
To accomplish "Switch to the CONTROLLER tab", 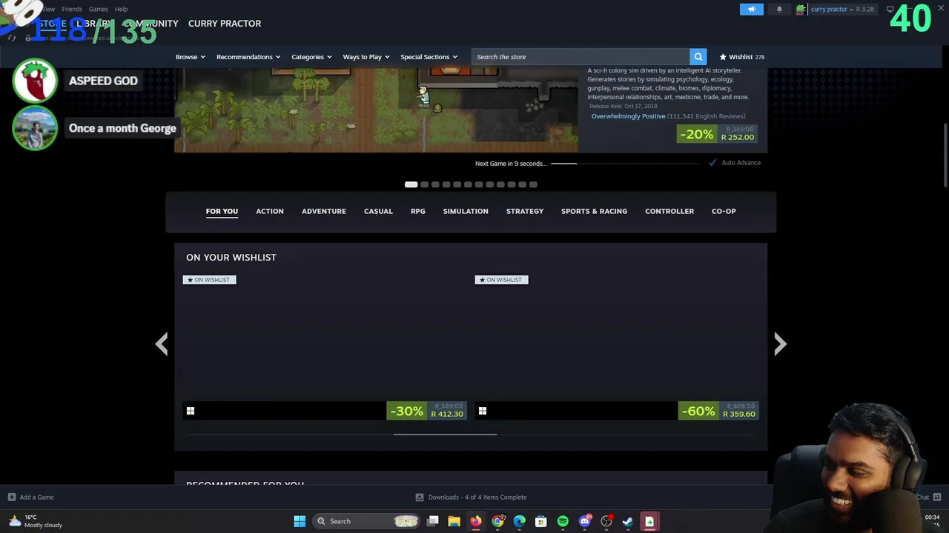I will pos(669,211).
